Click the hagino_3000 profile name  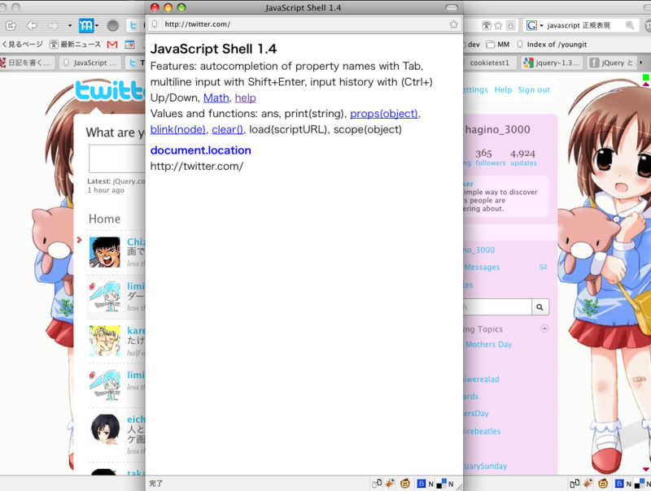click(497, 129)
